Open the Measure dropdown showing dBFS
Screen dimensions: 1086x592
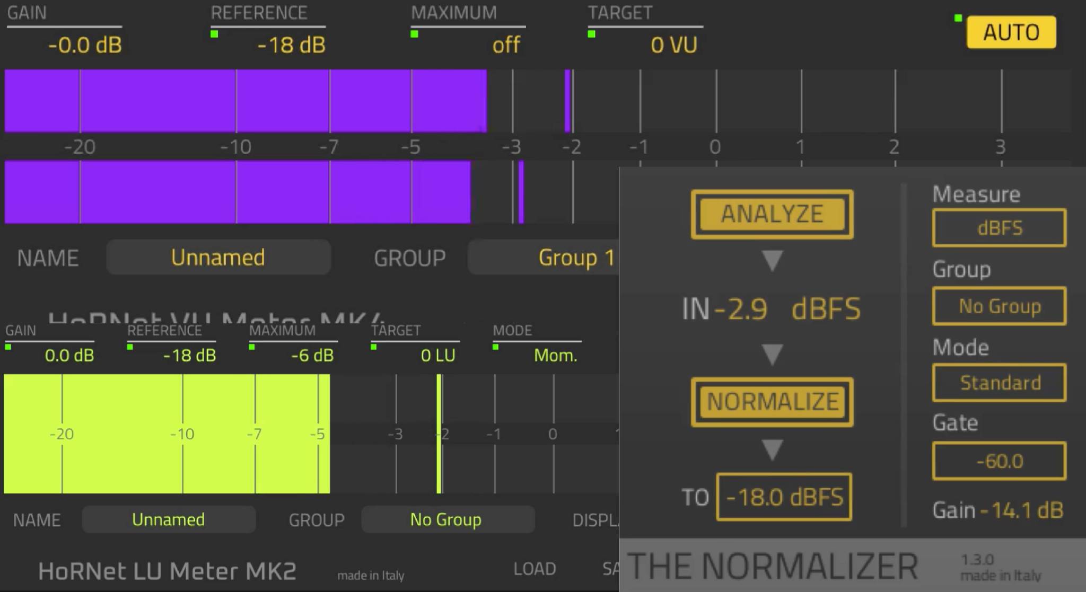[999, 228]
